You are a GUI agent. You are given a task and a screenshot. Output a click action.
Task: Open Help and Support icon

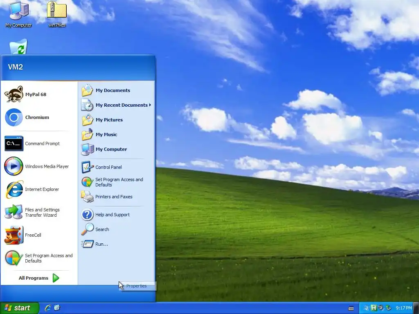[x=88, y=214]
